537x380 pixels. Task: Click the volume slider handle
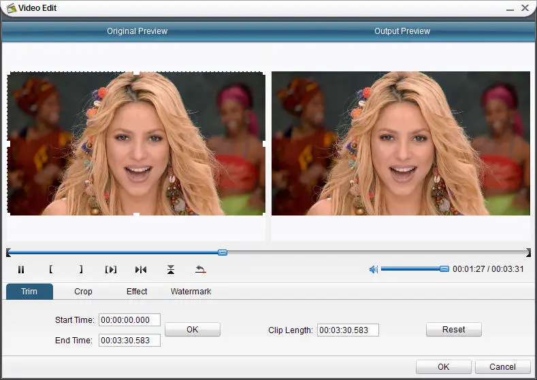click(x=444, y=269)
